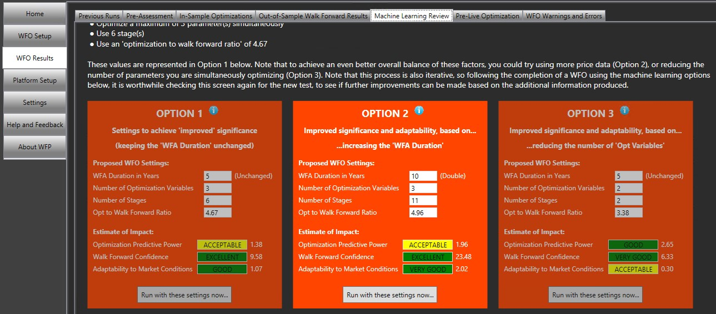Click Option 3 Number of Optimization Variables field
The height and width of the screenshot is (314, 716).
pos(629,188)
